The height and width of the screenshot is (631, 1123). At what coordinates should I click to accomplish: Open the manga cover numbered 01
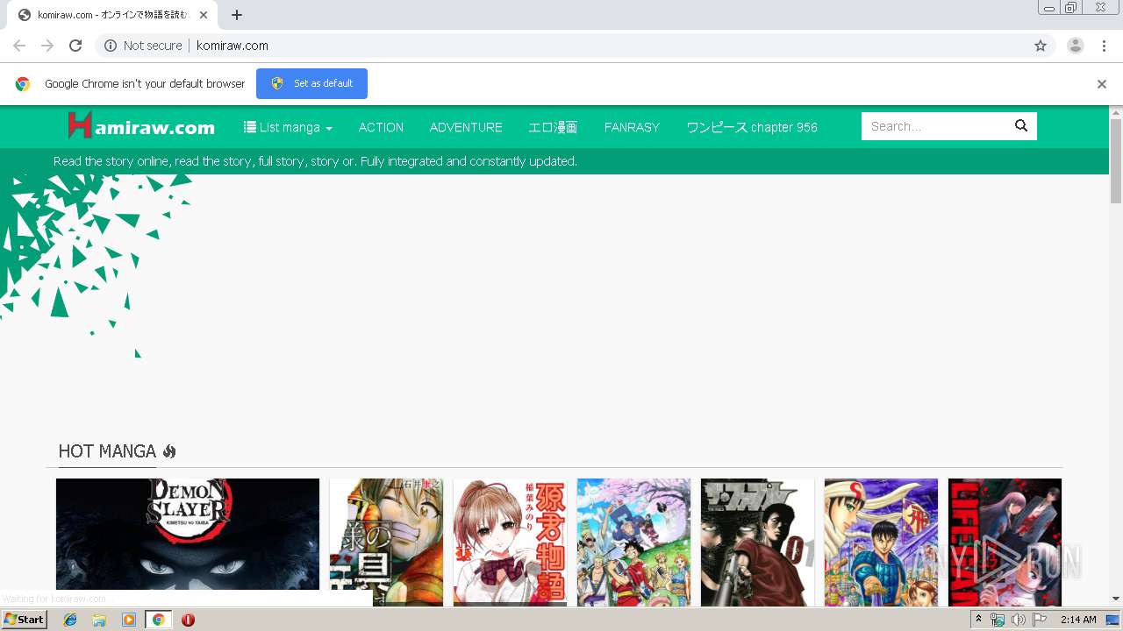tap(757, 542)
